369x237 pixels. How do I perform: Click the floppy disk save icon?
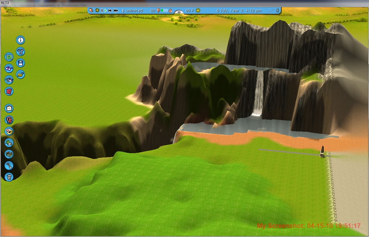click(21, 63)
